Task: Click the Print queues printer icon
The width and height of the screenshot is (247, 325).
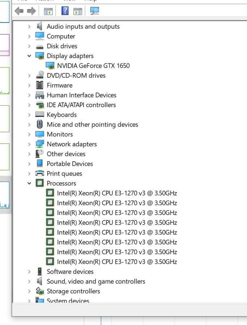Action: tap(40, 173)
